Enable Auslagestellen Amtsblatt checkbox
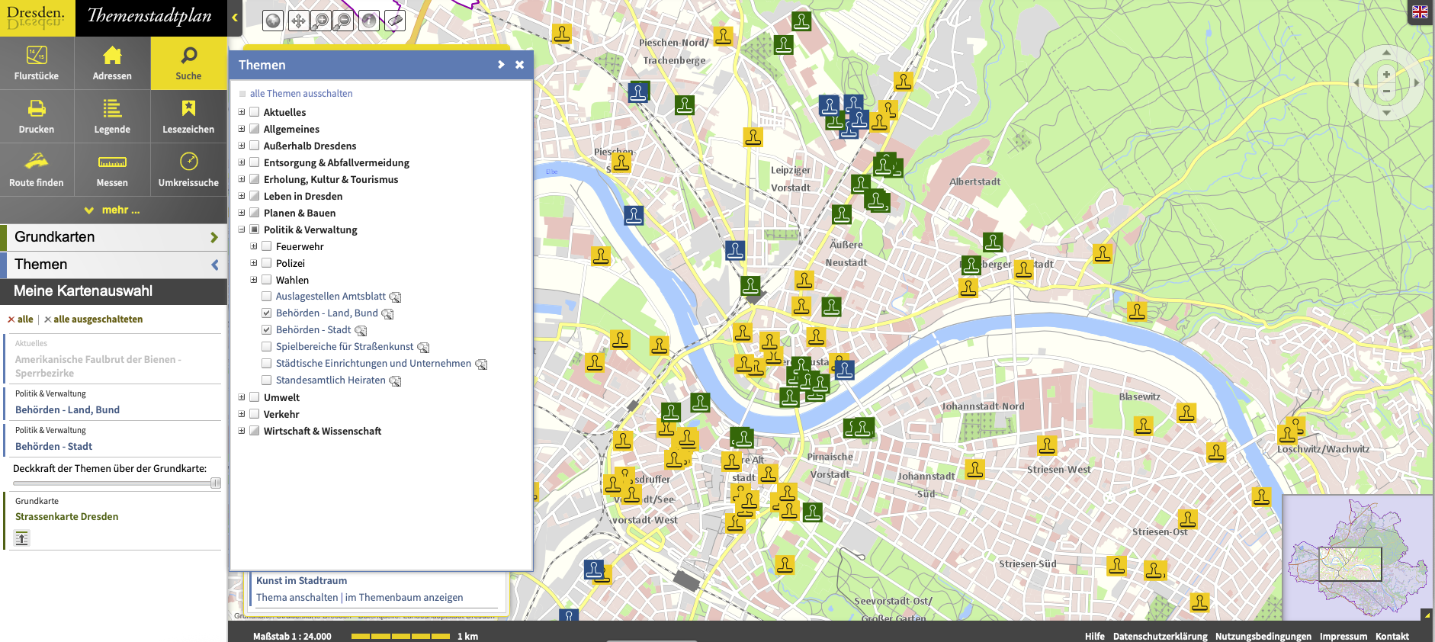 [267, 297]
